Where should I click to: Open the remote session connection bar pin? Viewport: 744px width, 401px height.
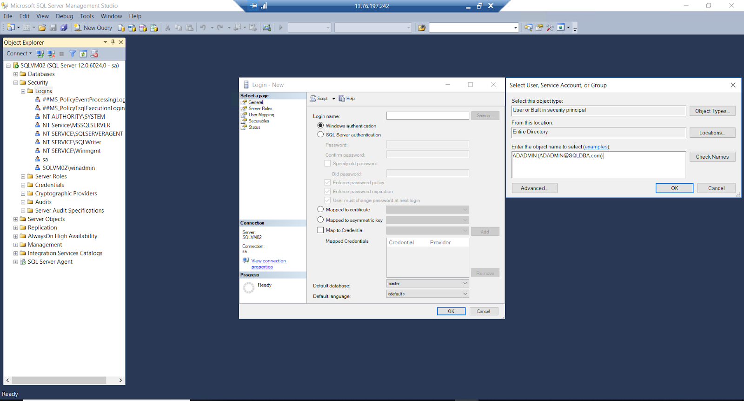coord(253,6)
